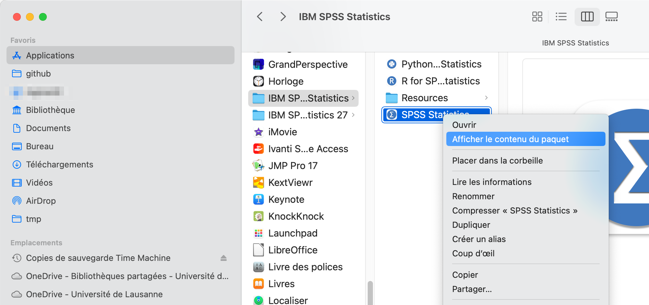Expand IBM SP...tistics 27 folder arrow
This screenshot has height=305, width=649.
pyautogui.click(x=353, y=115)
